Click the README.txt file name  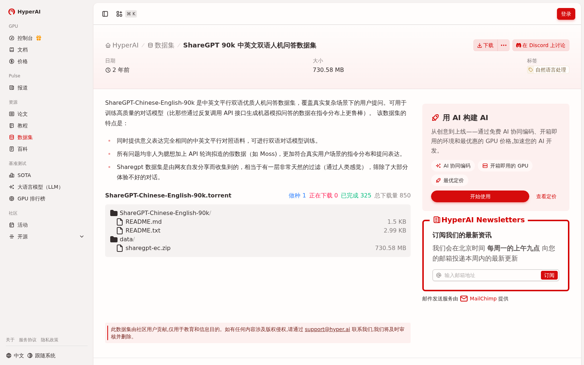point(143,231)
